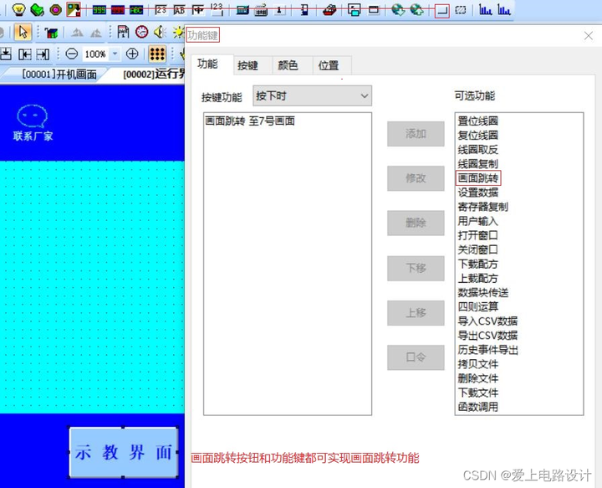The image size is (602, 488).
Task: Select 画面跳转 in available functions
Action: tap(478, 178)
